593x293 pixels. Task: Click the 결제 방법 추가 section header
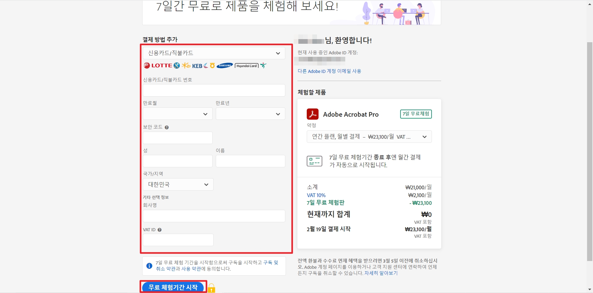tap(159, 39)
